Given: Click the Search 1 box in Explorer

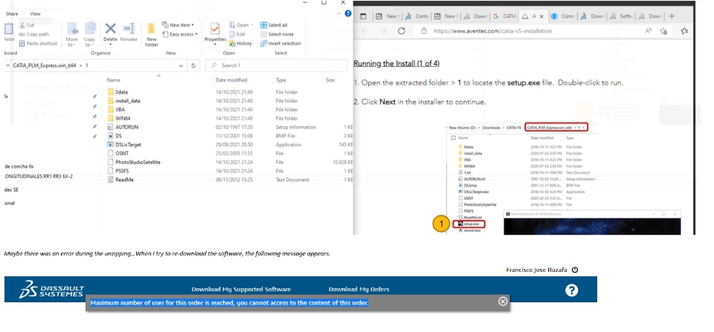Looking at the screenshot, I should 277,65.
